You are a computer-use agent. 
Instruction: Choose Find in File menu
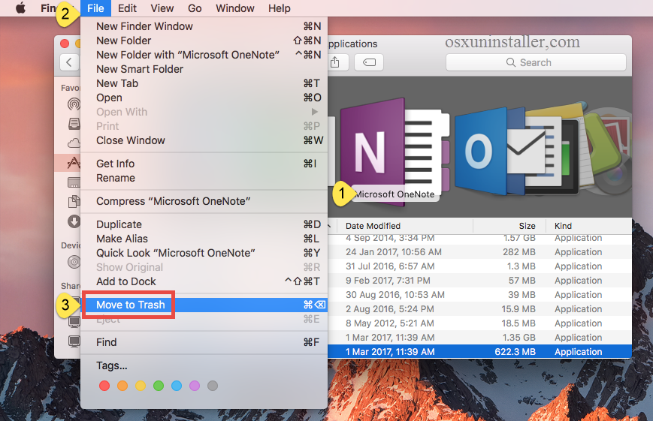tap(204, 342)
